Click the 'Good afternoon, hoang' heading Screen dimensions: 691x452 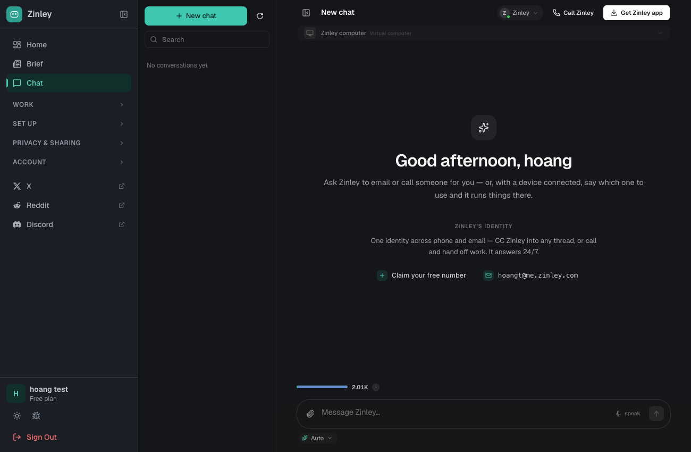484,161
